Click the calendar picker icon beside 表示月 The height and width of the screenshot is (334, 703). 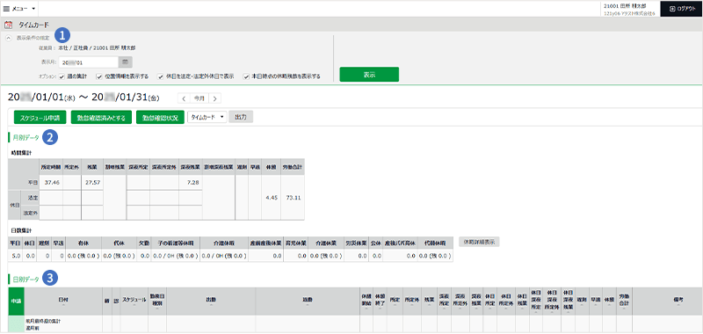tap(125, 62)
